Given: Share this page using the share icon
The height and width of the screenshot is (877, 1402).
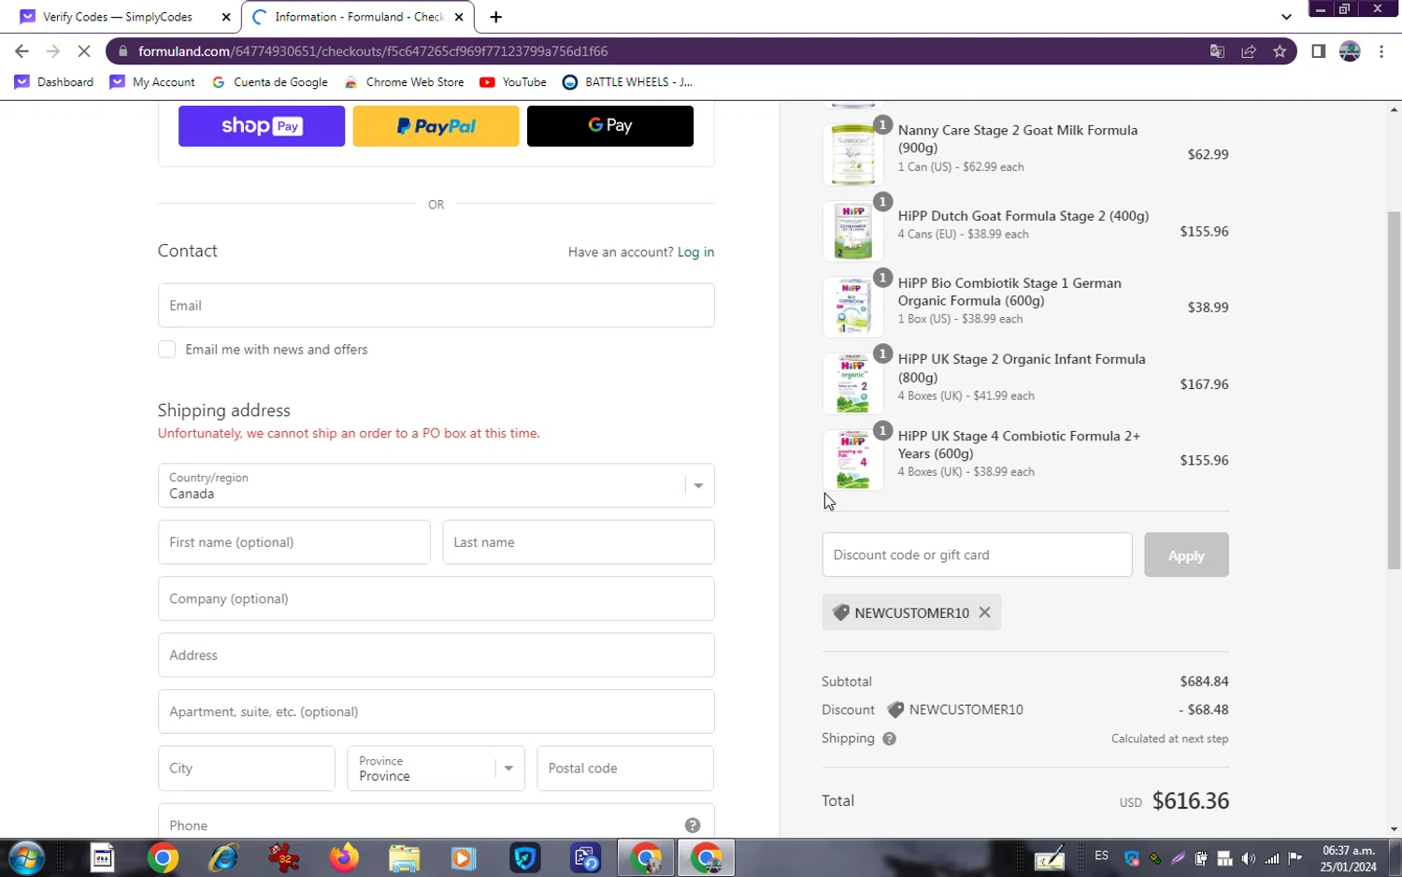Looking at the screenshot, I should 1249,51.
